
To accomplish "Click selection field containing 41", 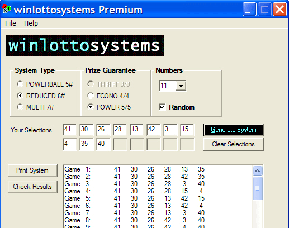I will point(70,130).
